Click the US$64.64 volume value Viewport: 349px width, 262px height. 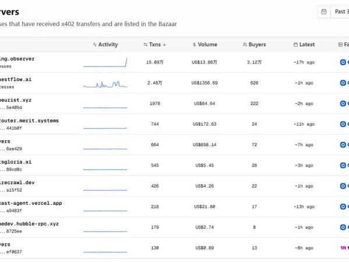tap(205, 104)
